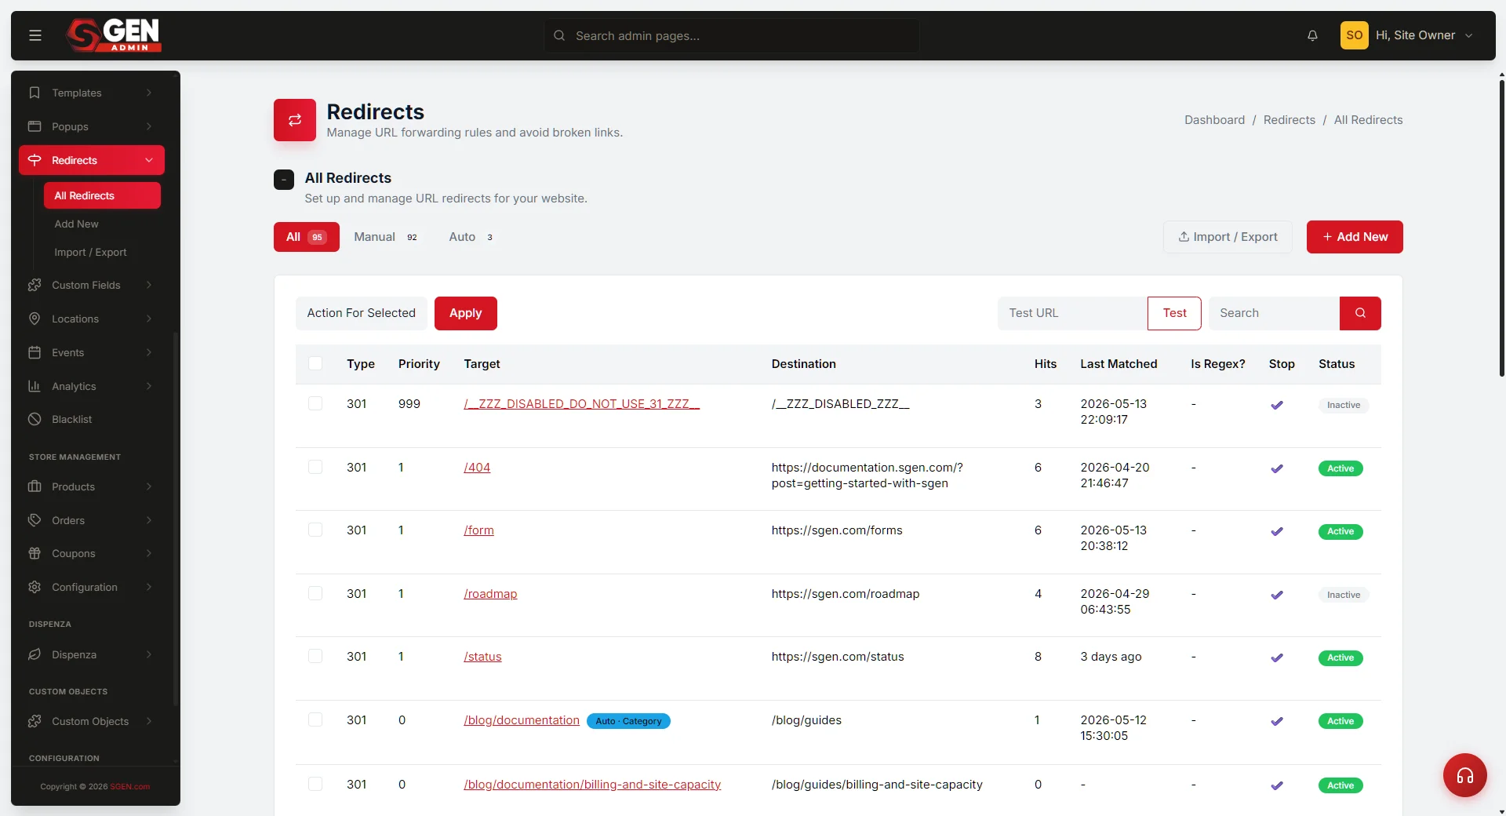Expand the Orders menu chevron

(x=149, y=520)
